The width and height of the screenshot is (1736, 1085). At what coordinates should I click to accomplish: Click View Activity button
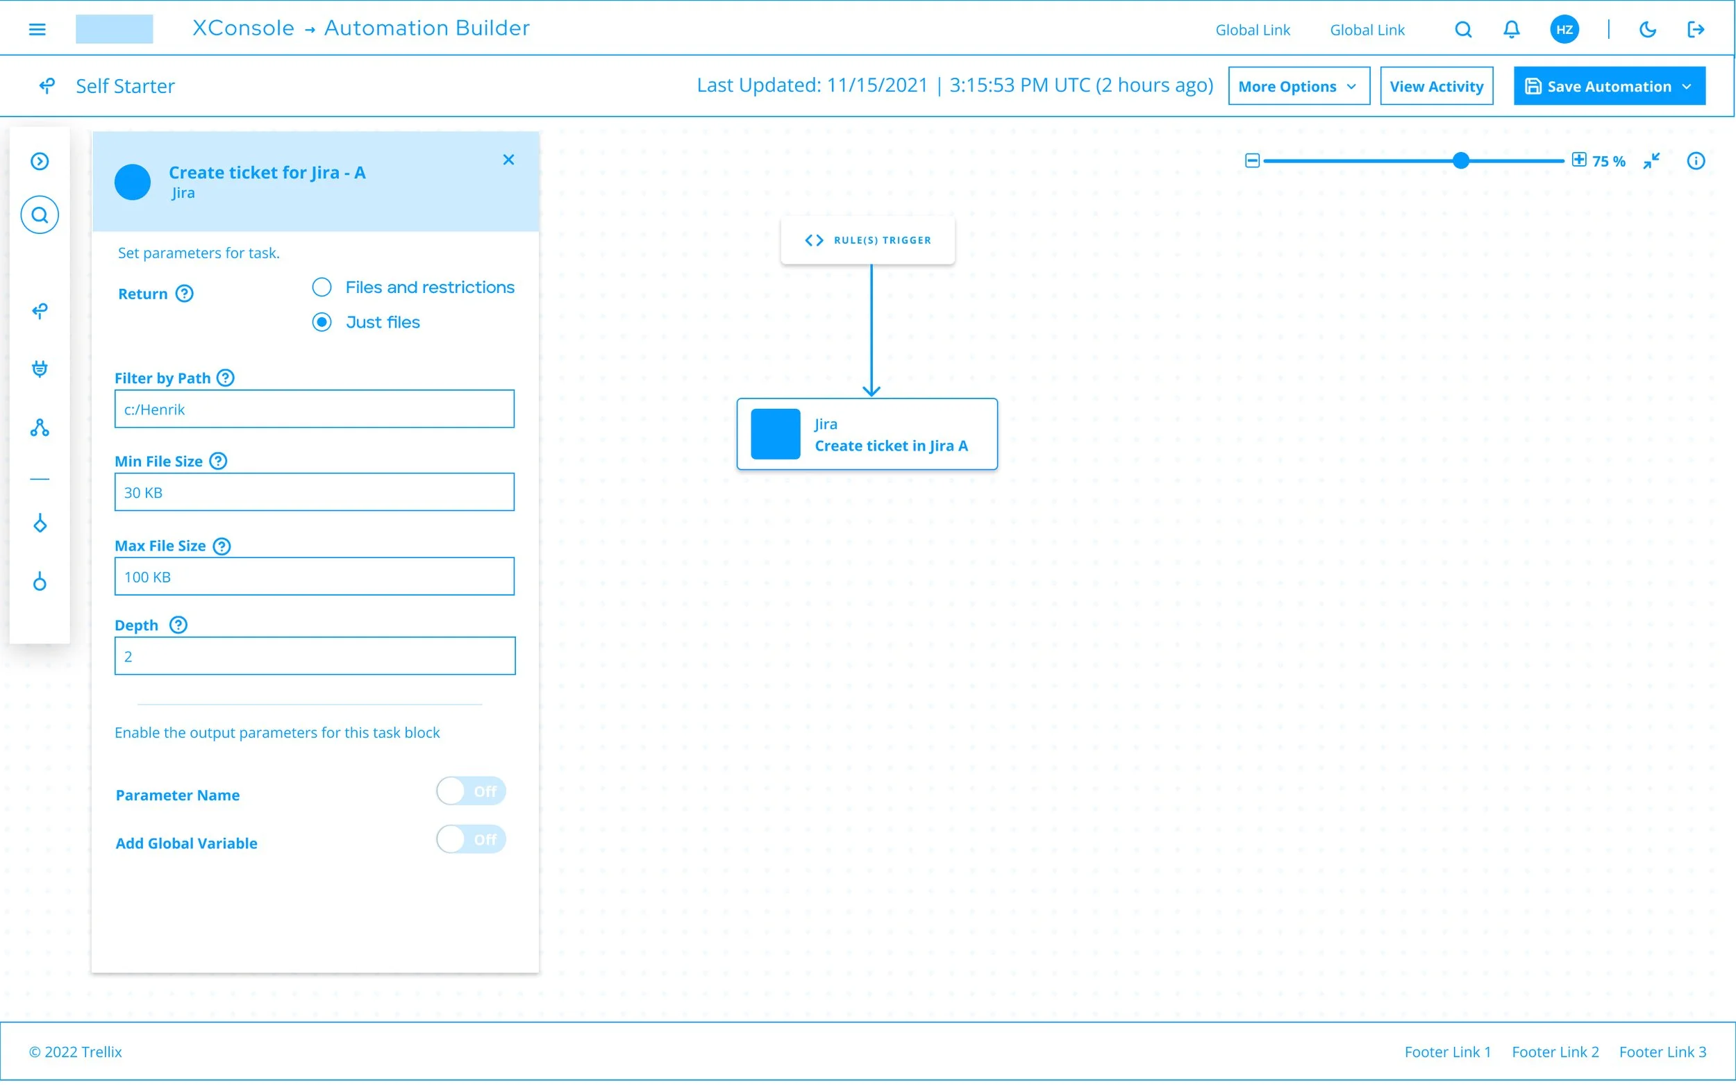click(1437, 86)
